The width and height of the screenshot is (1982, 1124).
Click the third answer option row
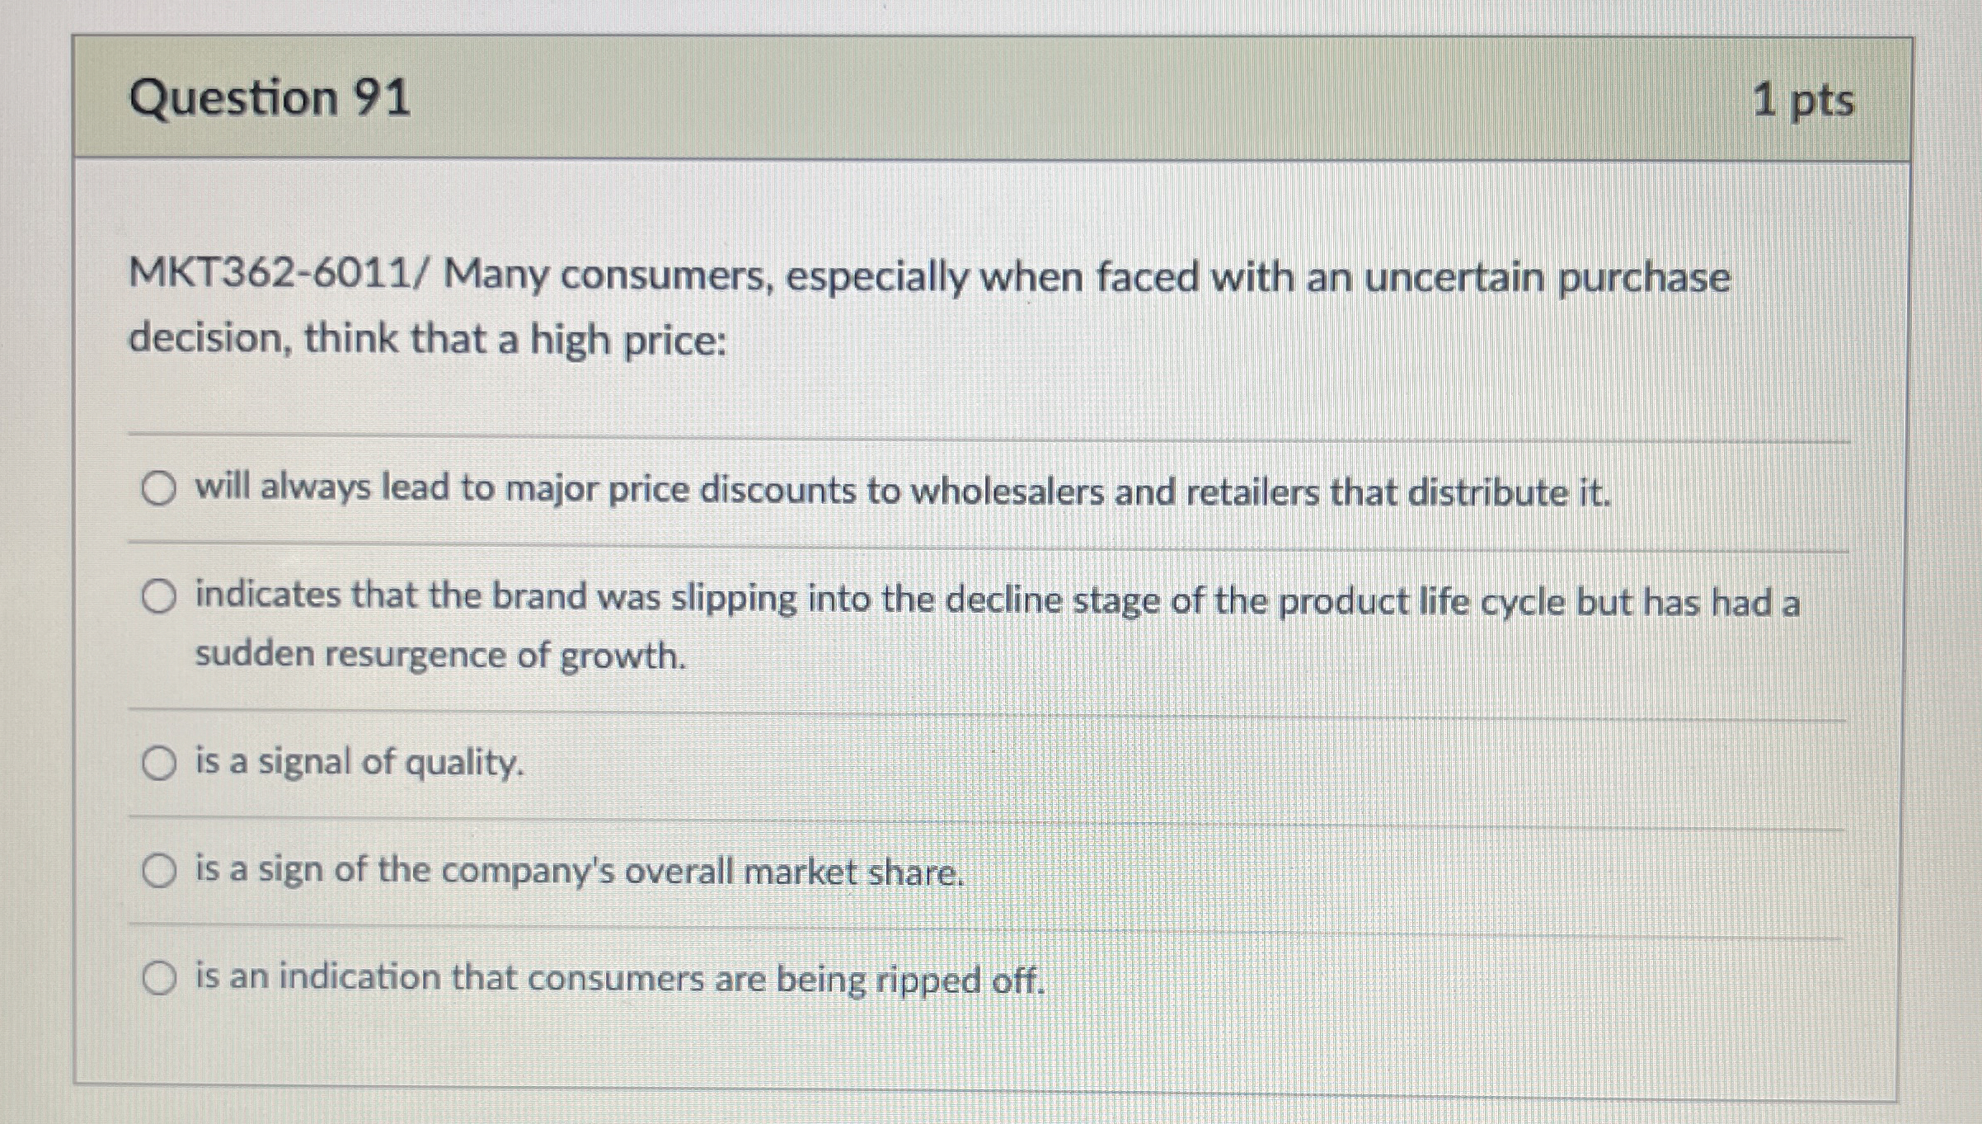989,763
